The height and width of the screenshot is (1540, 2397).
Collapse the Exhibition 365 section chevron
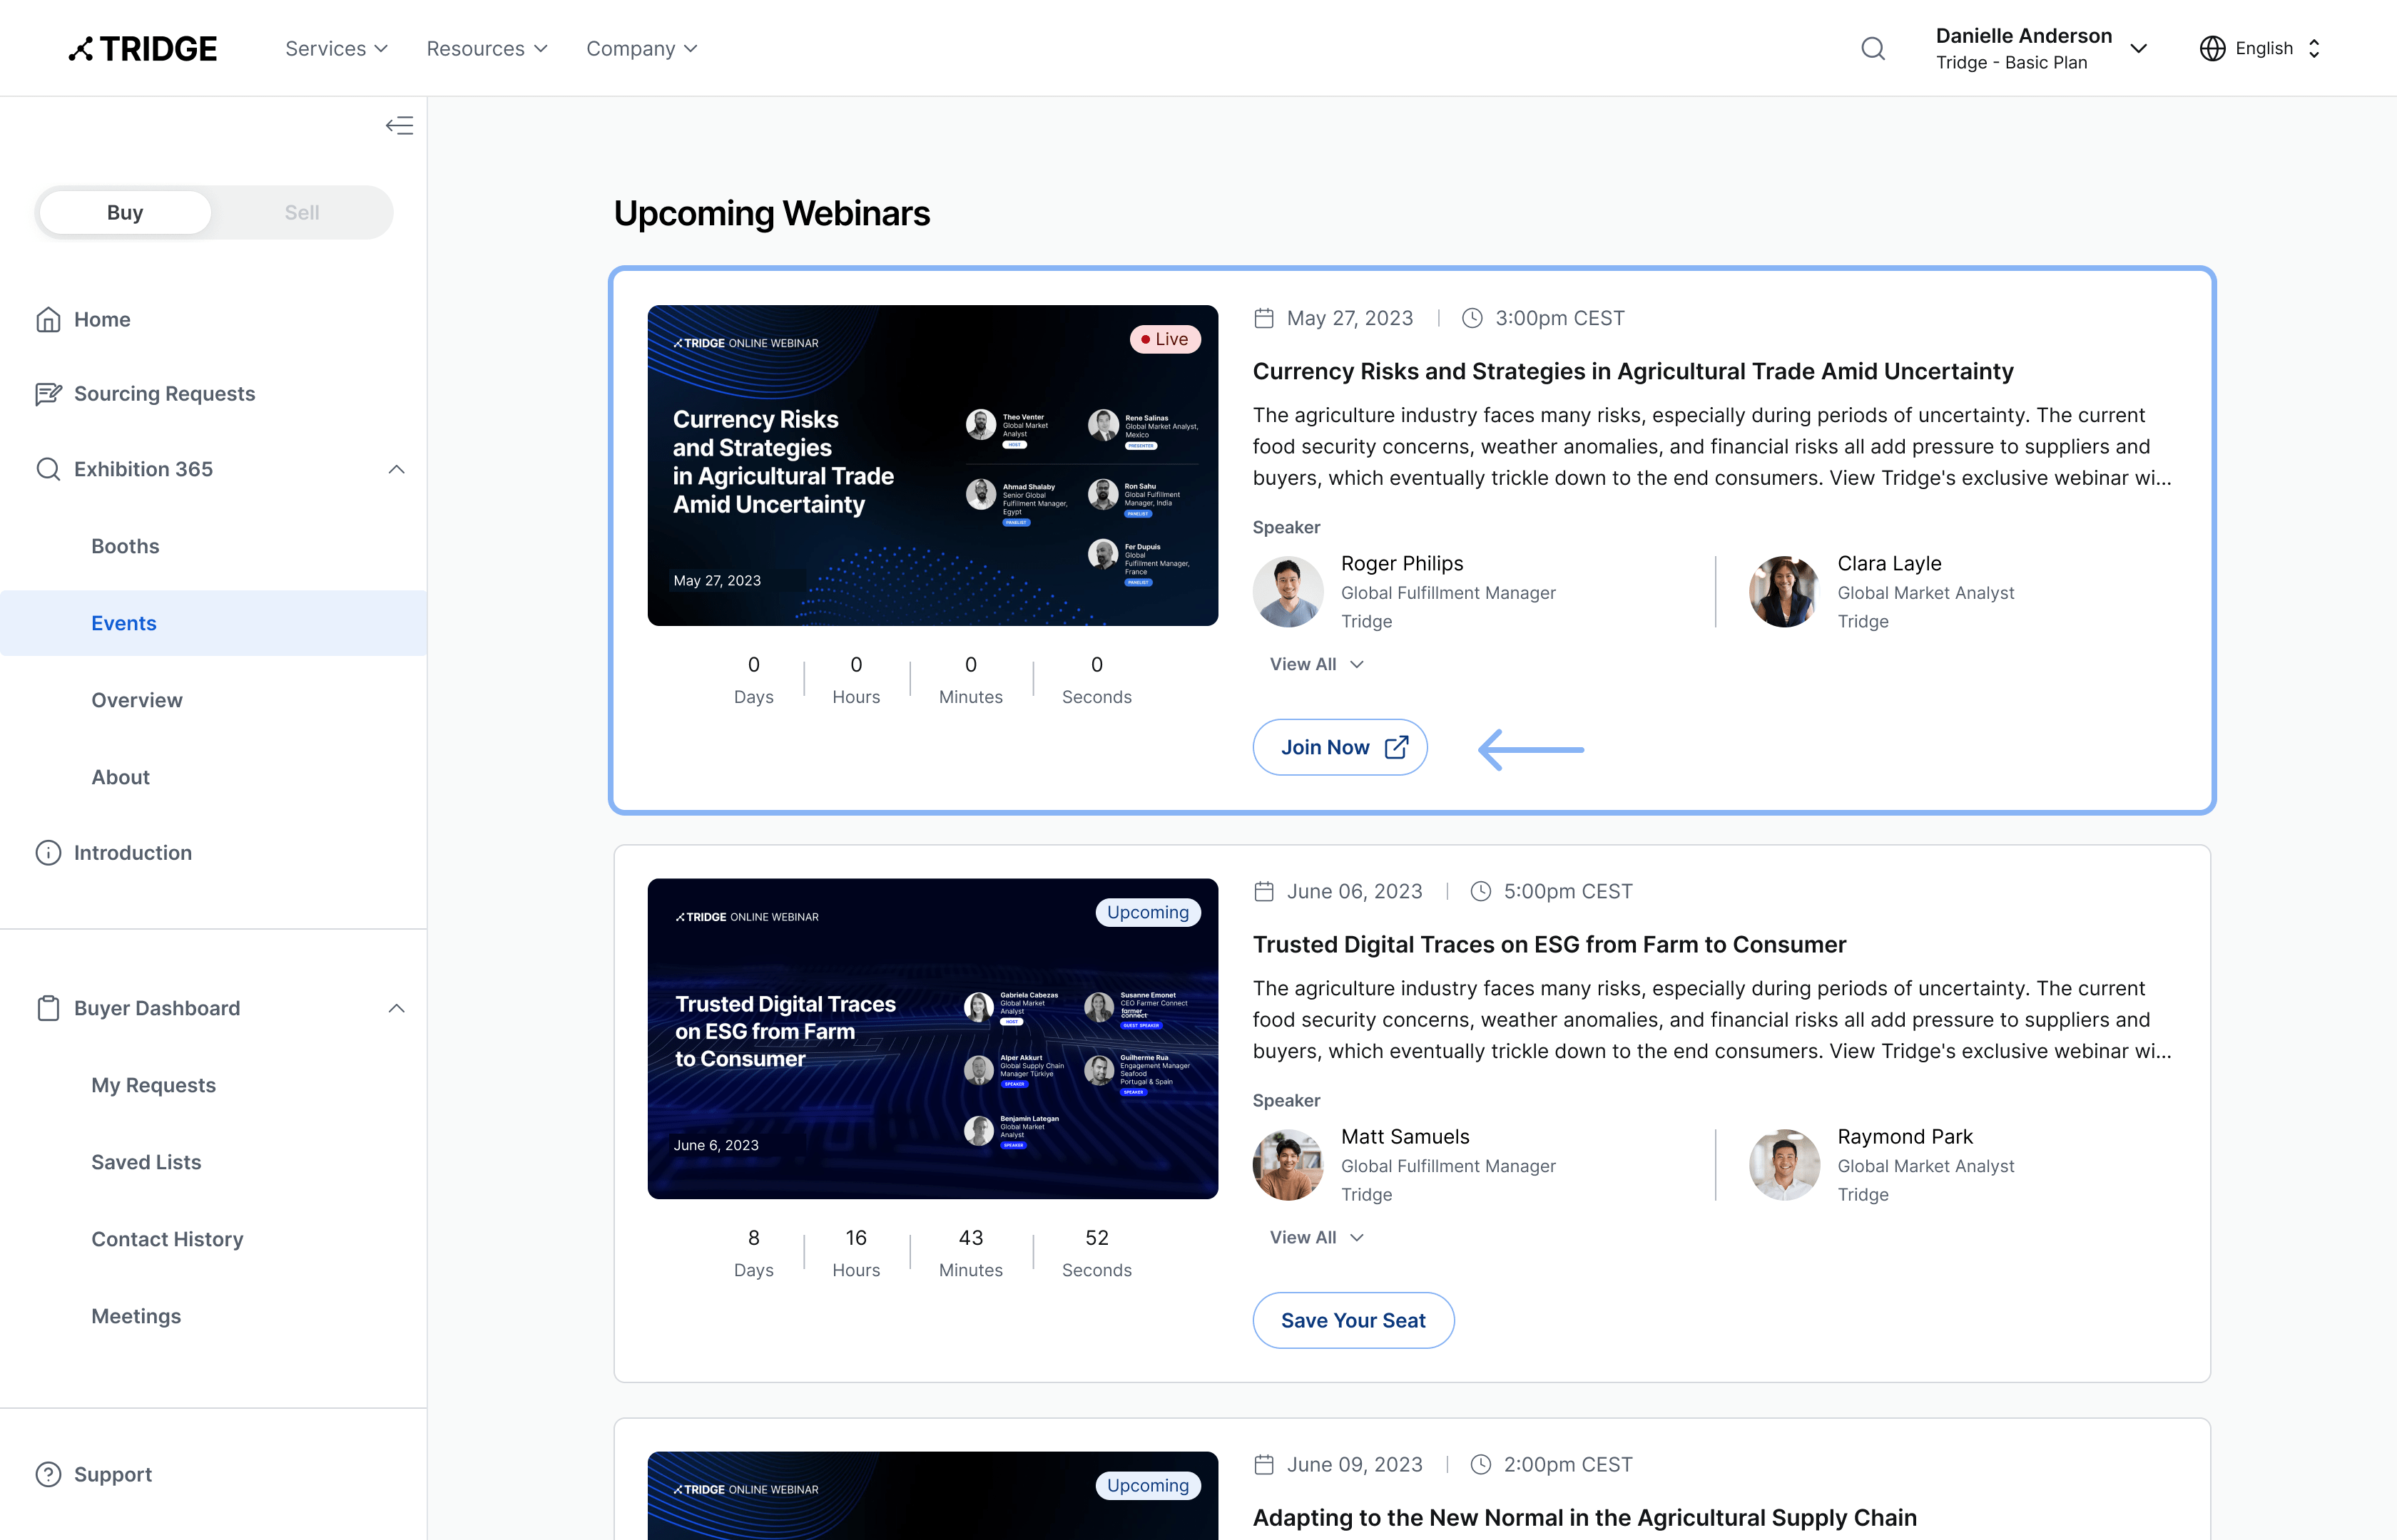(x=396, y=469)
